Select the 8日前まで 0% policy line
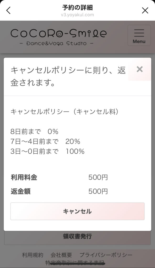 point(34,132)
